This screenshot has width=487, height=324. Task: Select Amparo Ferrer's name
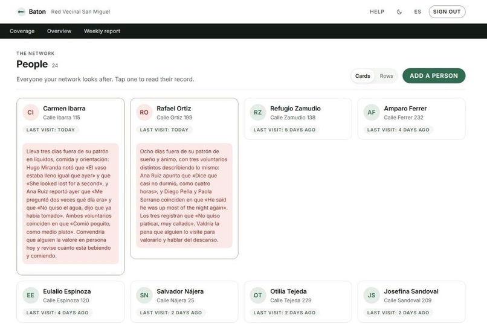click(x=405, y=109)
